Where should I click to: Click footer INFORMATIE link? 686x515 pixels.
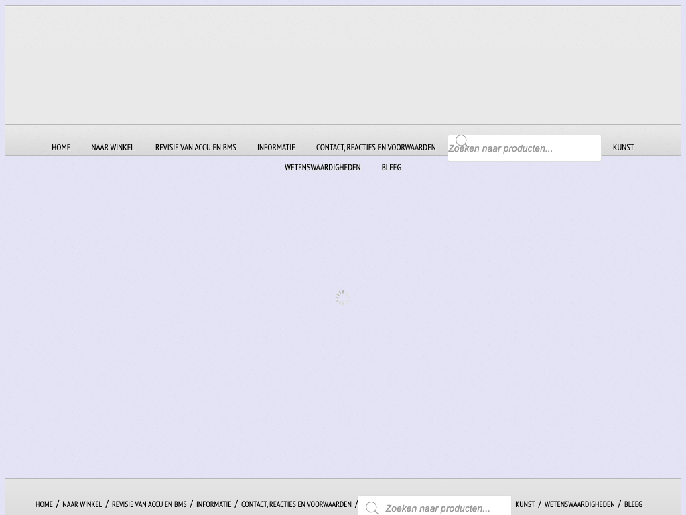coord(214,504)
